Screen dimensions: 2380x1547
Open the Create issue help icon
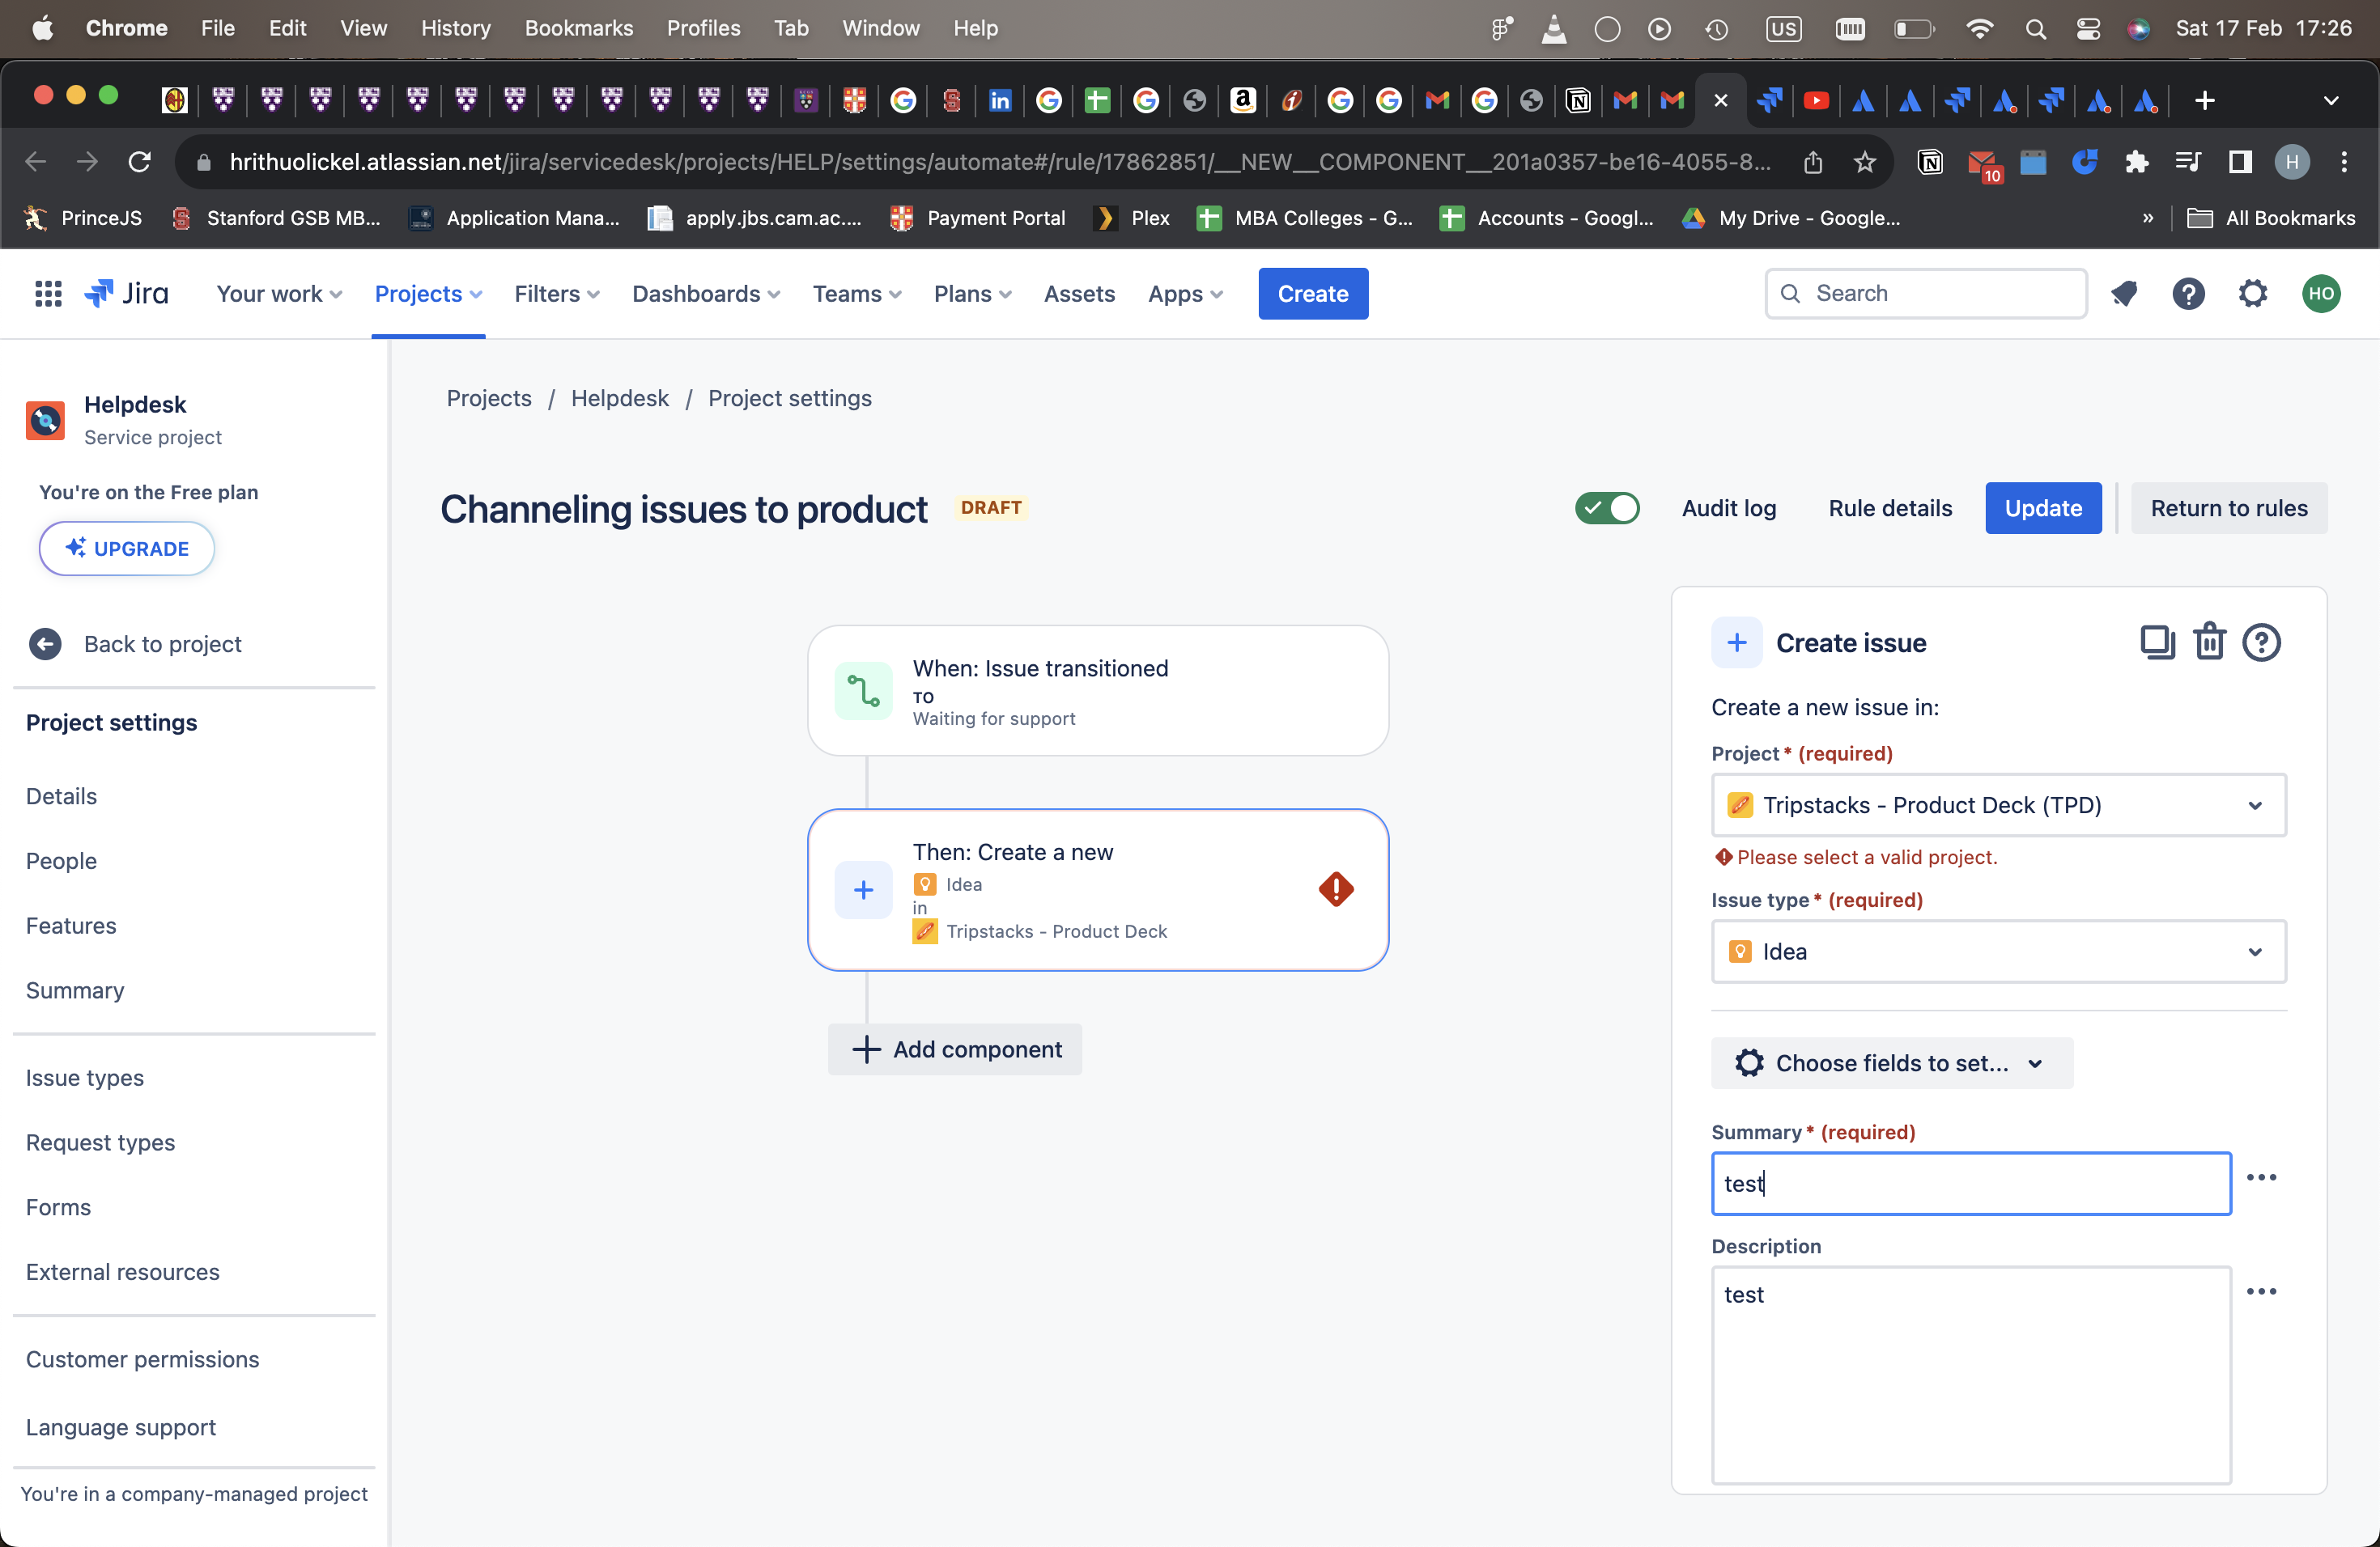(2260, 642)
